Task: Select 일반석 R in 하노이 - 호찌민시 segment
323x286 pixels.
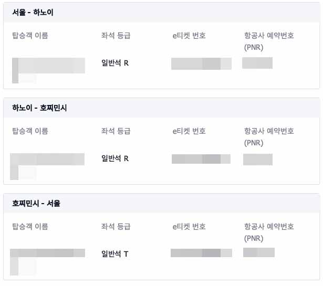Action: coord(115,158)
